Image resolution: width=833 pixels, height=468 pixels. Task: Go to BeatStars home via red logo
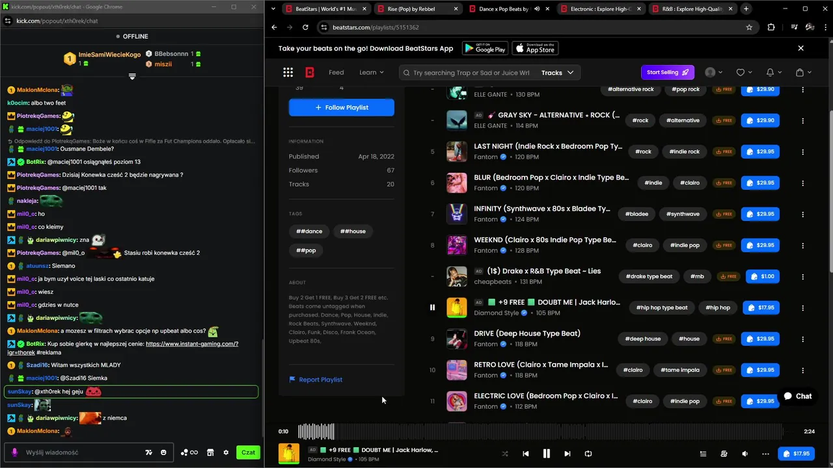(x=310, y=72)
